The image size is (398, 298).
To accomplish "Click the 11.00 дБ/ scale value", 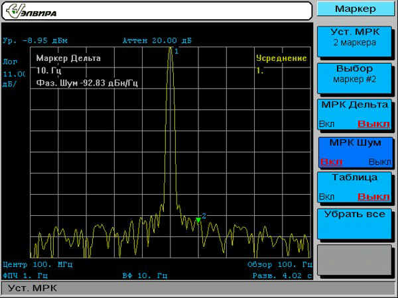I will click(x=14, y=79).
